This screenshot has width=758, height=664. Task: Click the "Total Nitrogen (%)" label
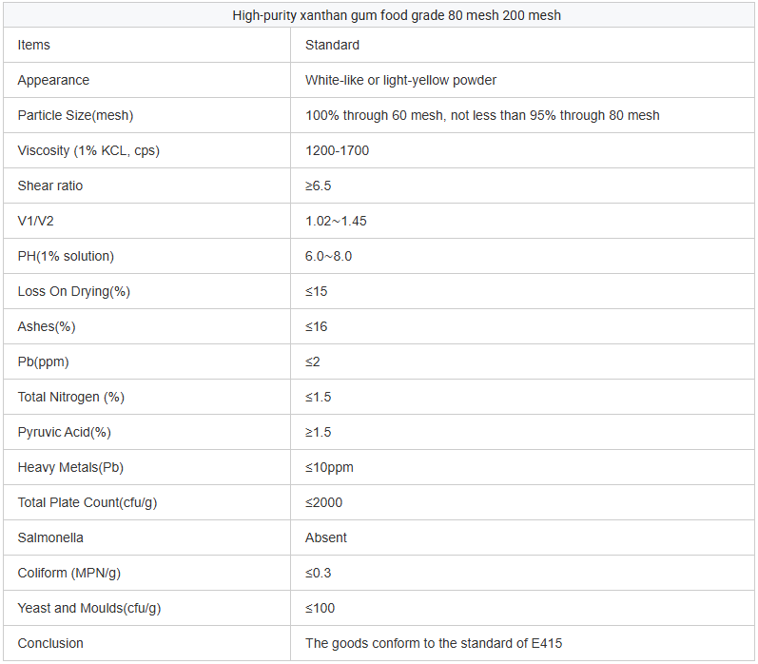(71, 397)
